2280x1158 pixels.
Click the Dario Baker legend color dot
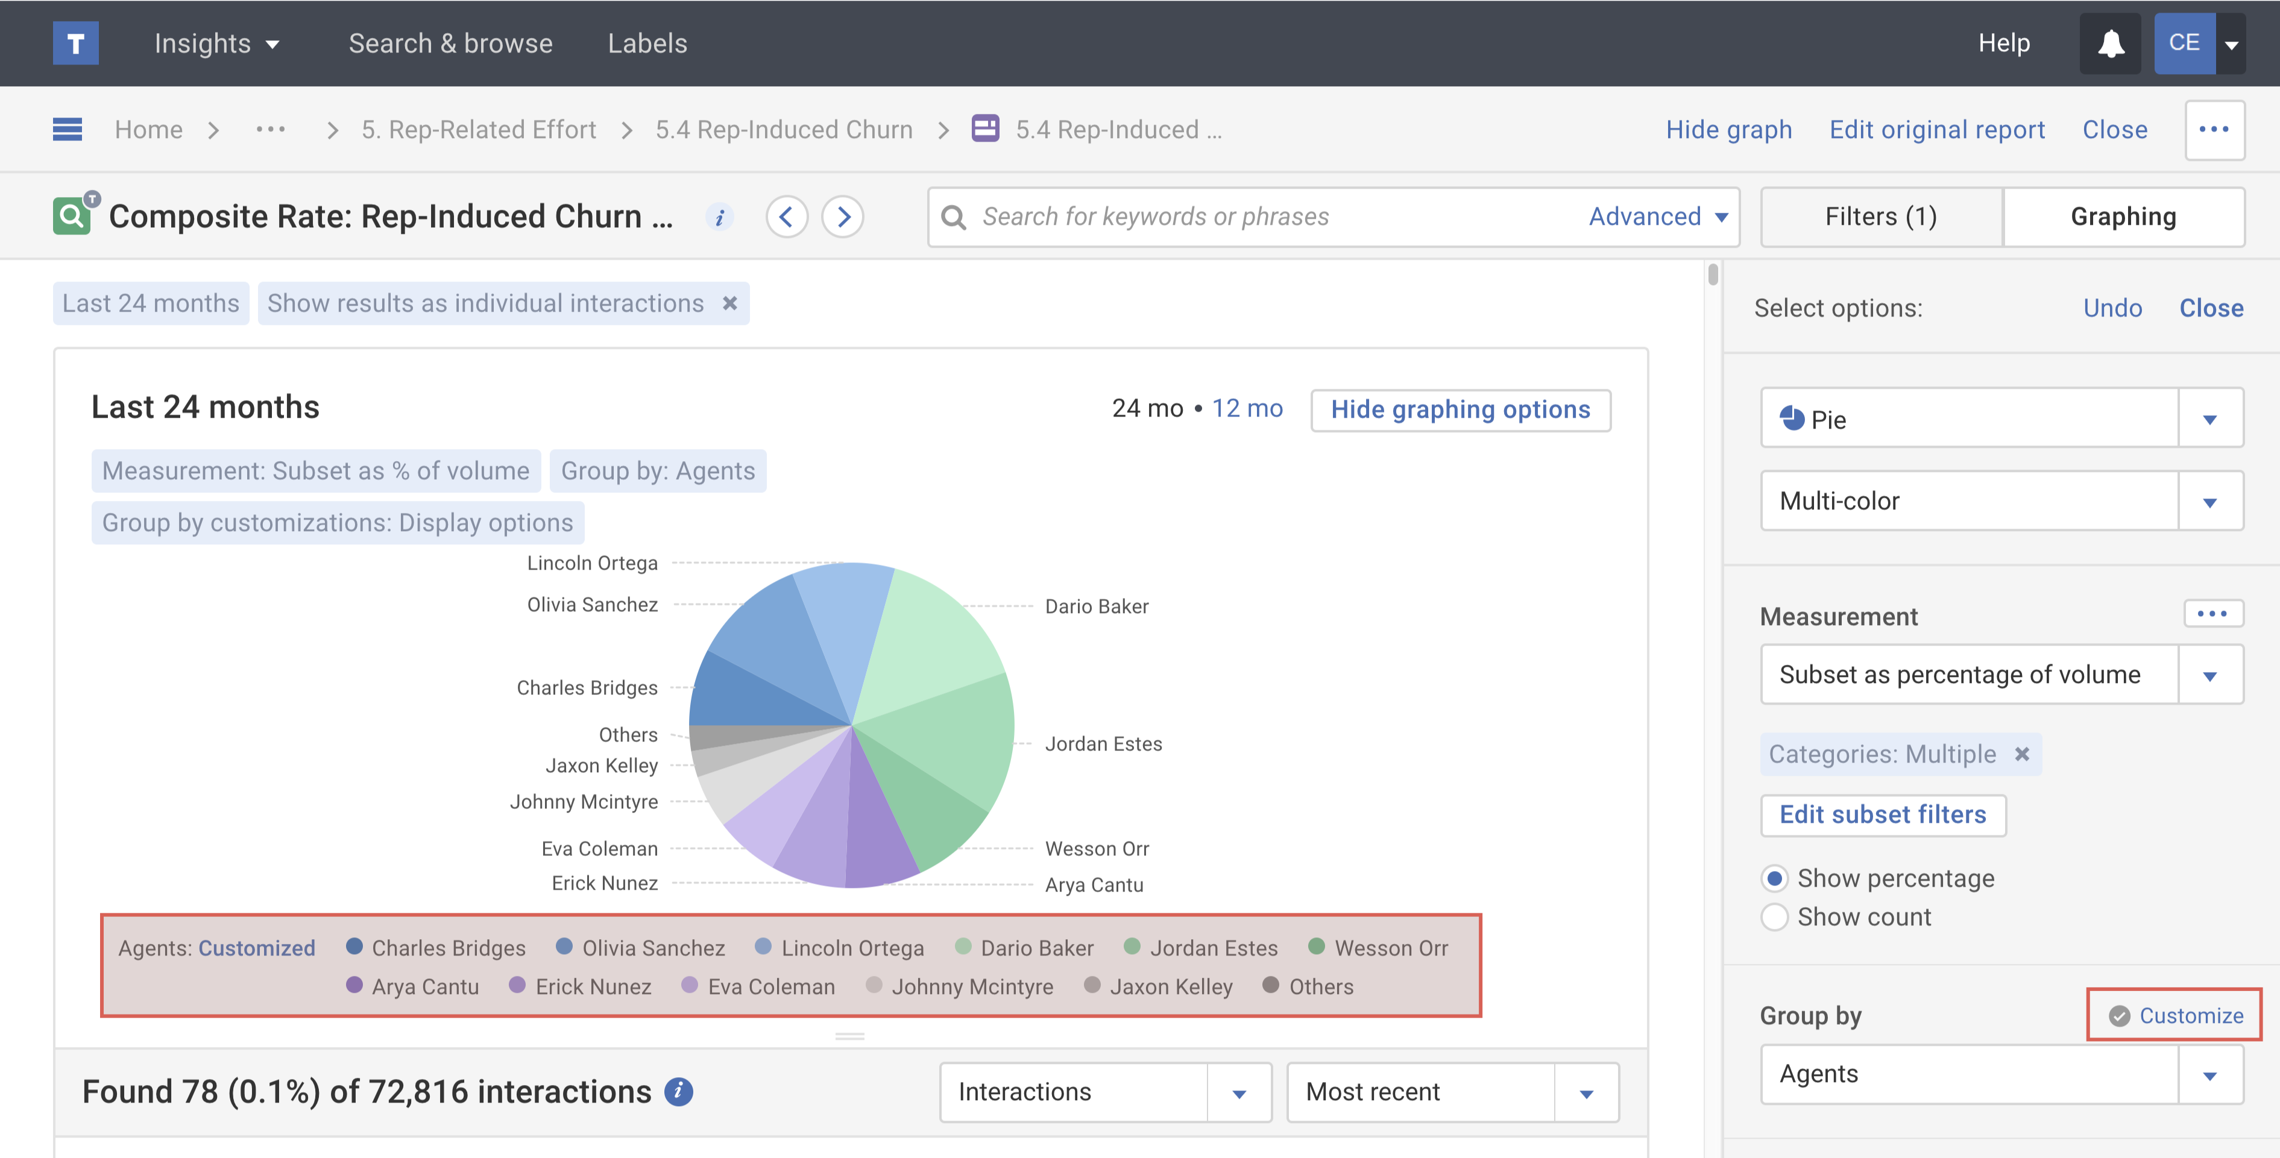[x=964, y=947]
